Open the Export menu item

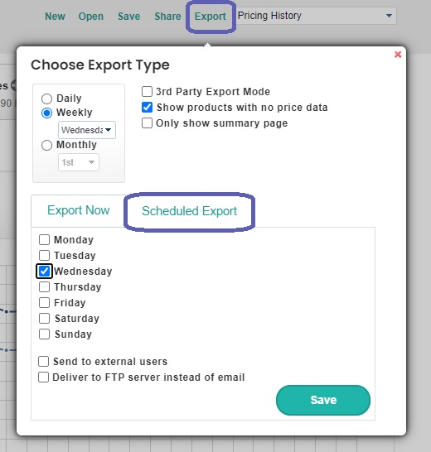pos(211,17)
